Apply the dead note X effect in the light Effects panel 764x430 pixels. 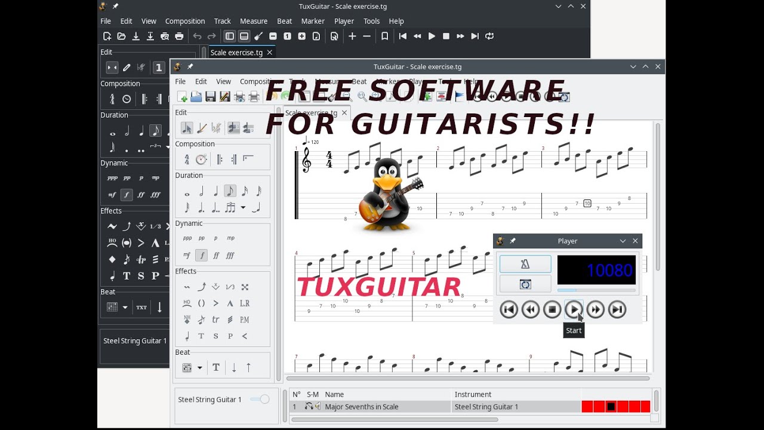(x=245, y=287)
